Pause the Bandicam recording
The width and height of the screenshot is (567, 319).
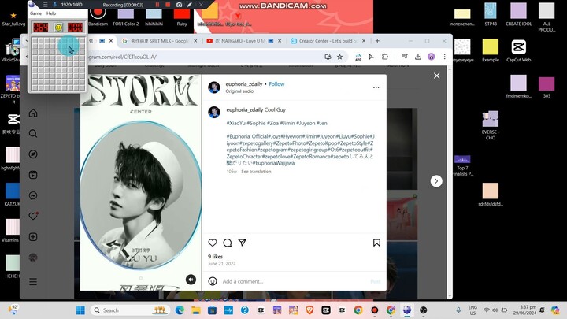coord(157,5)
